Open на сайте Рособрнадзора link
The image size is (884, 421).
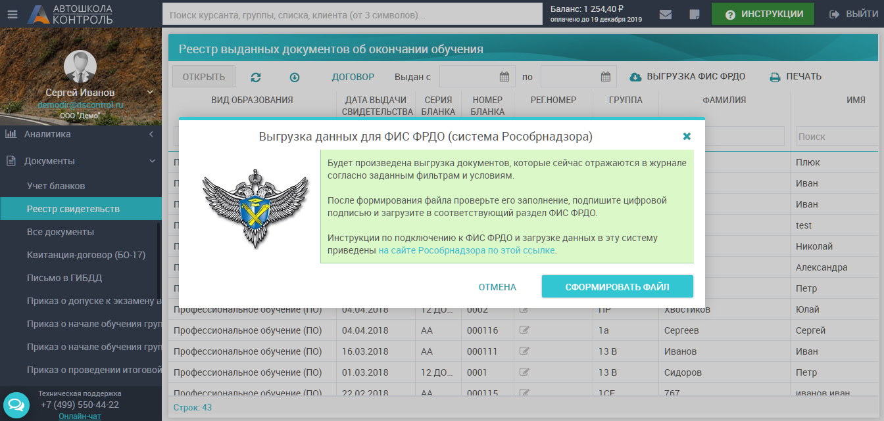467,250
